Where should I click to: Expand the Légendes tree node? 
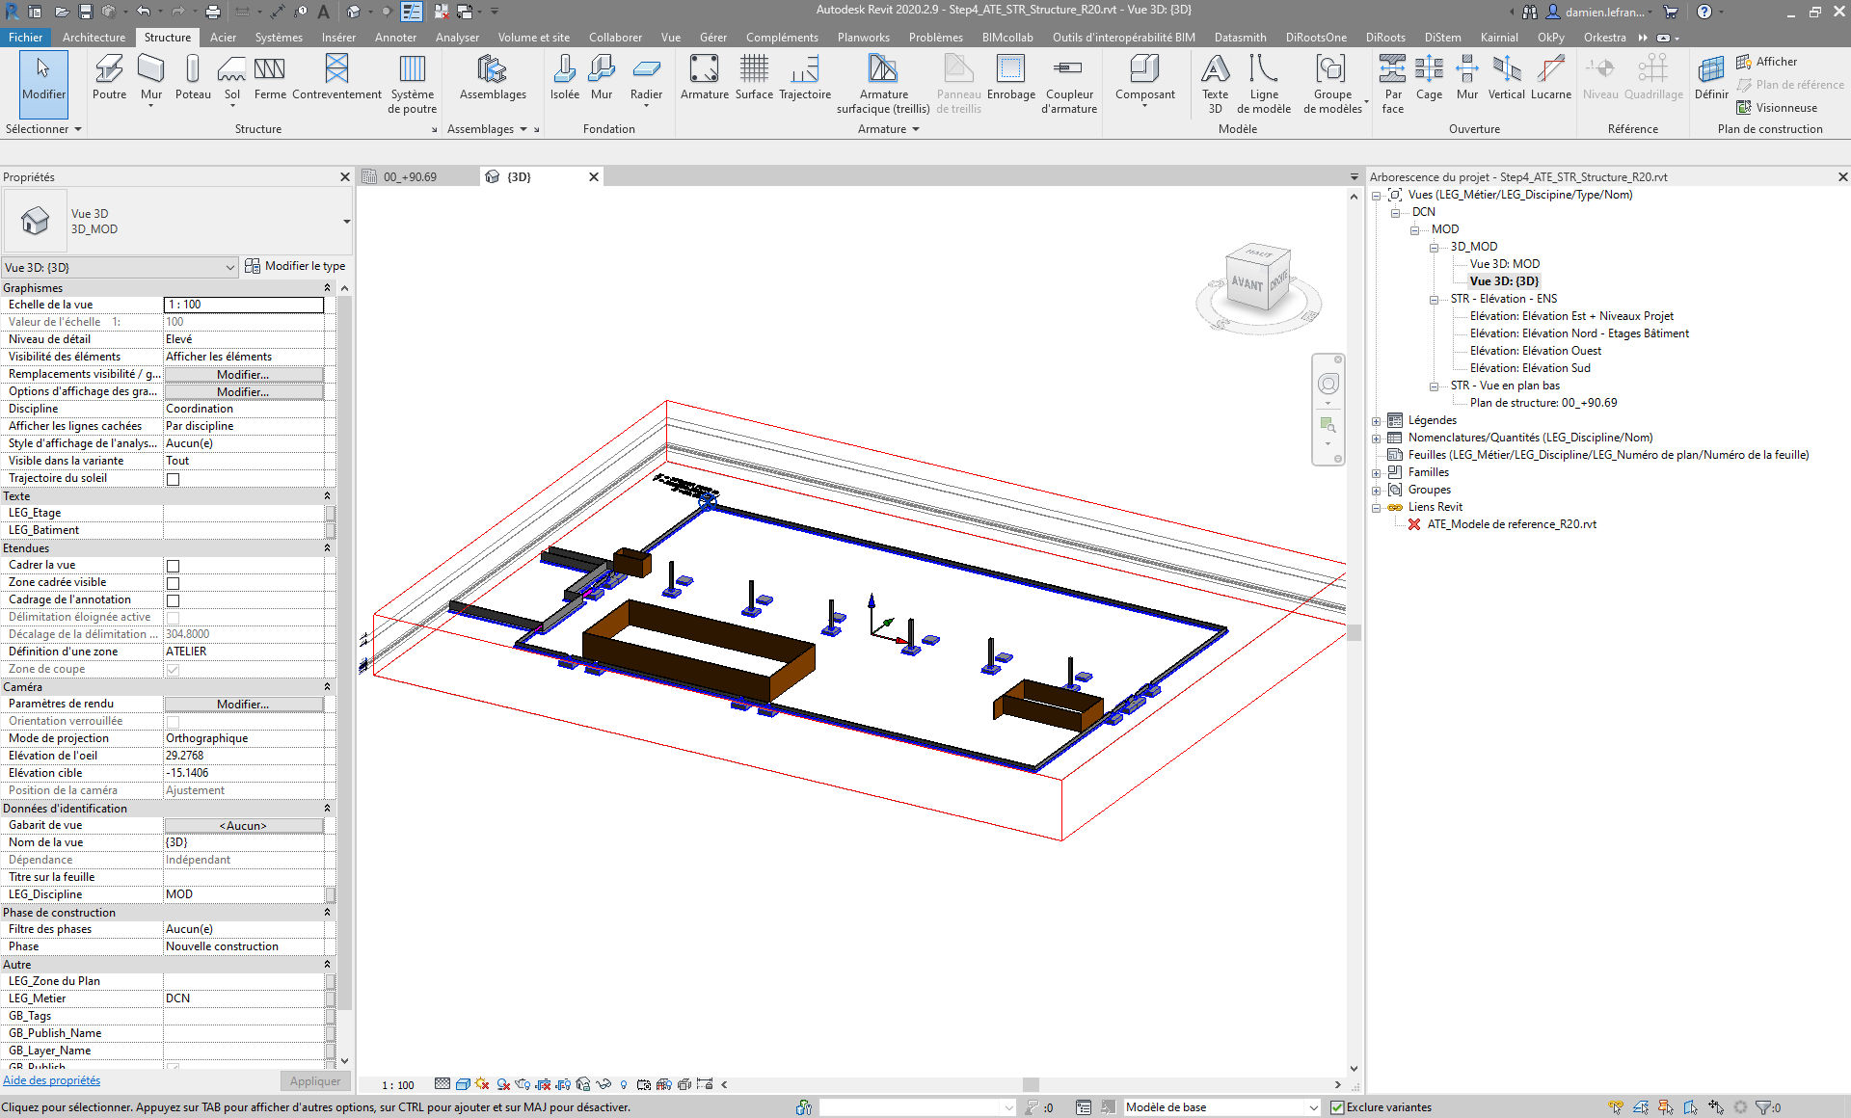coord(1377,420)
